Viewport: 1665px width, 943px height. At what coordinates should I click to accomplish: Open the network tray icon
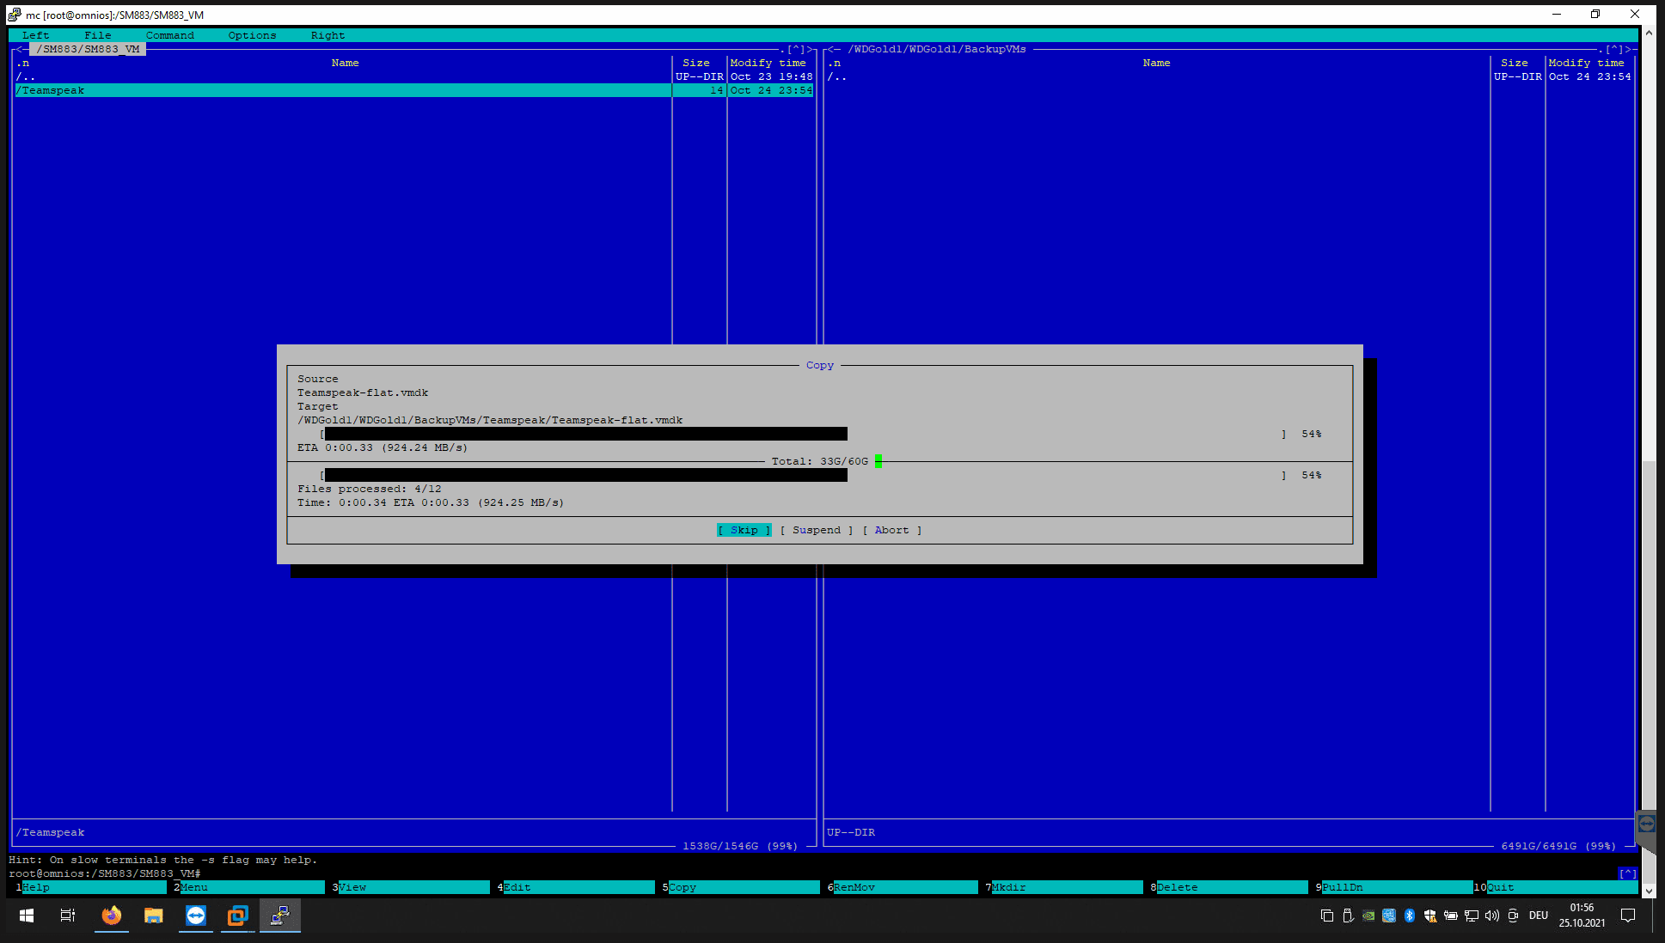1472,916
